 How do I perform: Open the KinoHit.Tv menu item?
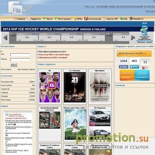pos(138,19)
